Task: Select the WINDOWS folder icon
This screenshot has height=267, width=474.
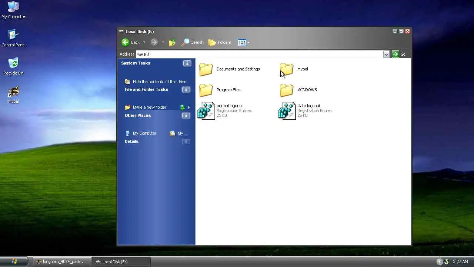Action: (287, 90)
